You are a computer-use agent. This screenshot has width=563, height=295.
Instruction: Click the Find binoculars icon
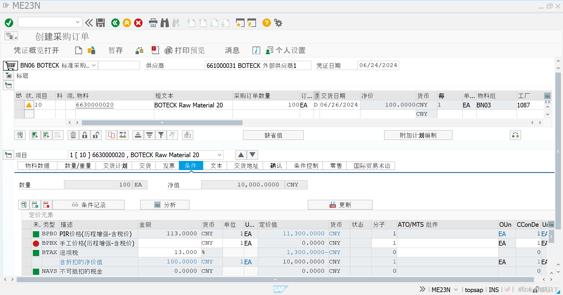pyautogui.click(x=165, y=23)
